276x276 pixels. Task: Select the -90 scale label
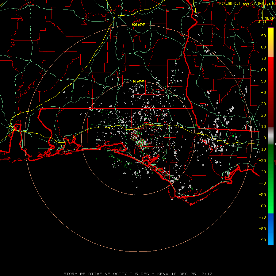pyautogui.click(x=262, y=240)
